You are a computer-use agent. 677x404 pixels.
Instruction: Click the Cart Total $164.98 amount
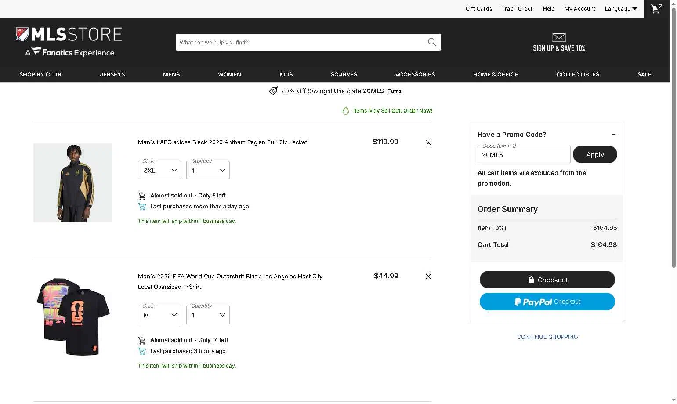click(604, 245)
